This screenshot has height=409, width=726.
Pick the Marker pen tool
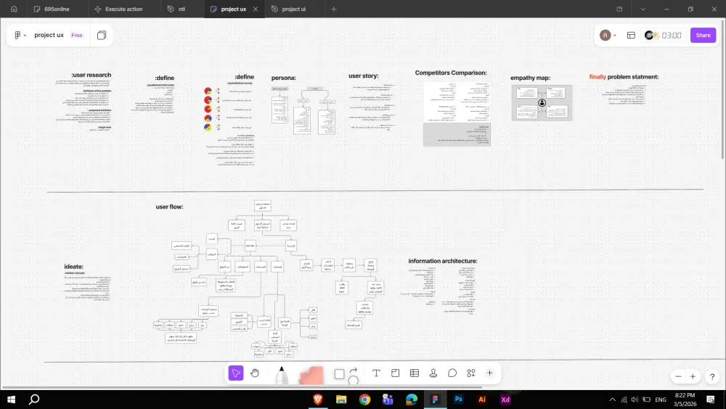tap(282, 375)
